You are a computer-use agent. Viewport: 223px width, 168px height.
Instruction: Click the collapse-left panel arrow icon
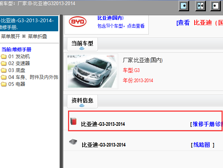215,6
